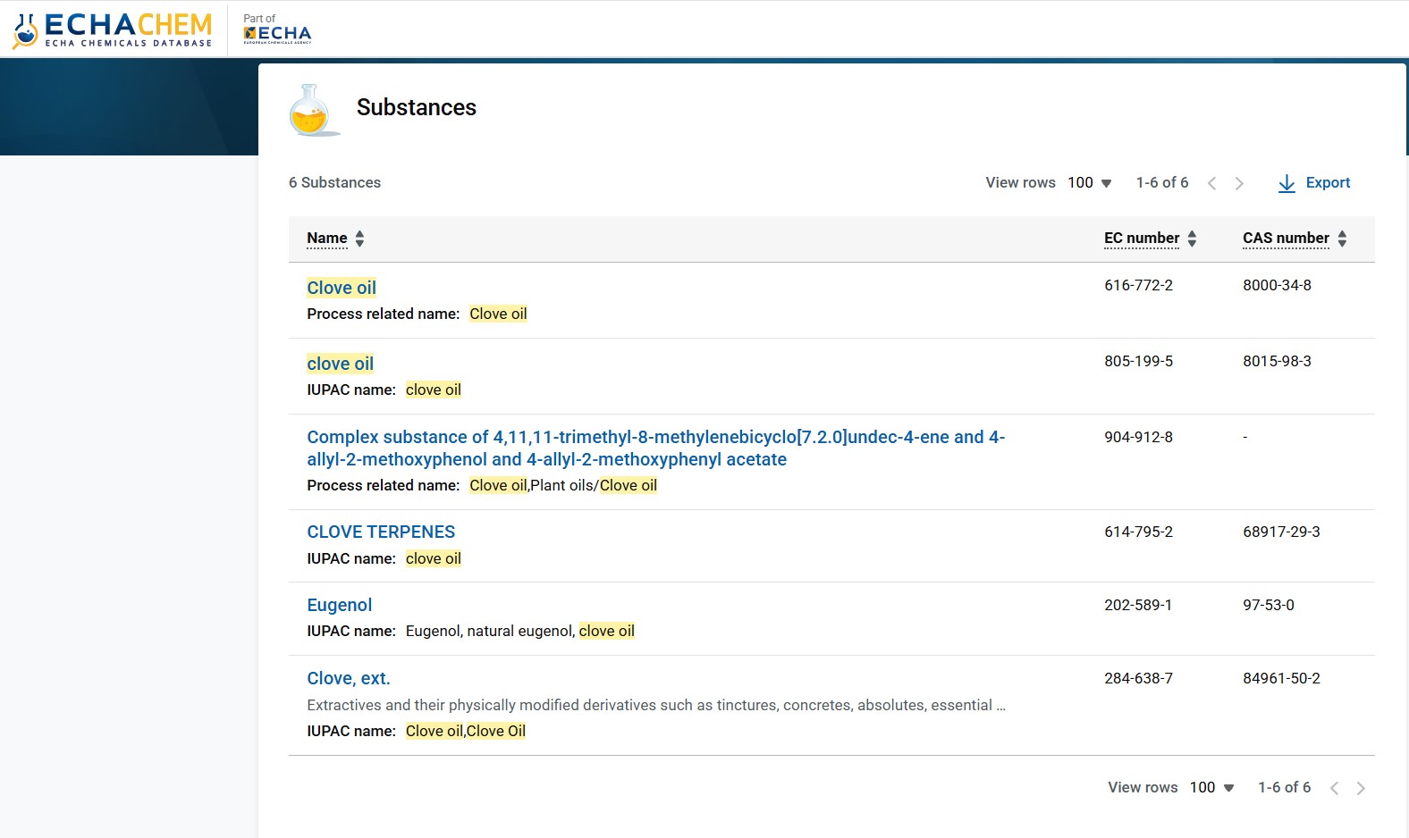Select EC number 284-638-7

tap(1138, 678)
